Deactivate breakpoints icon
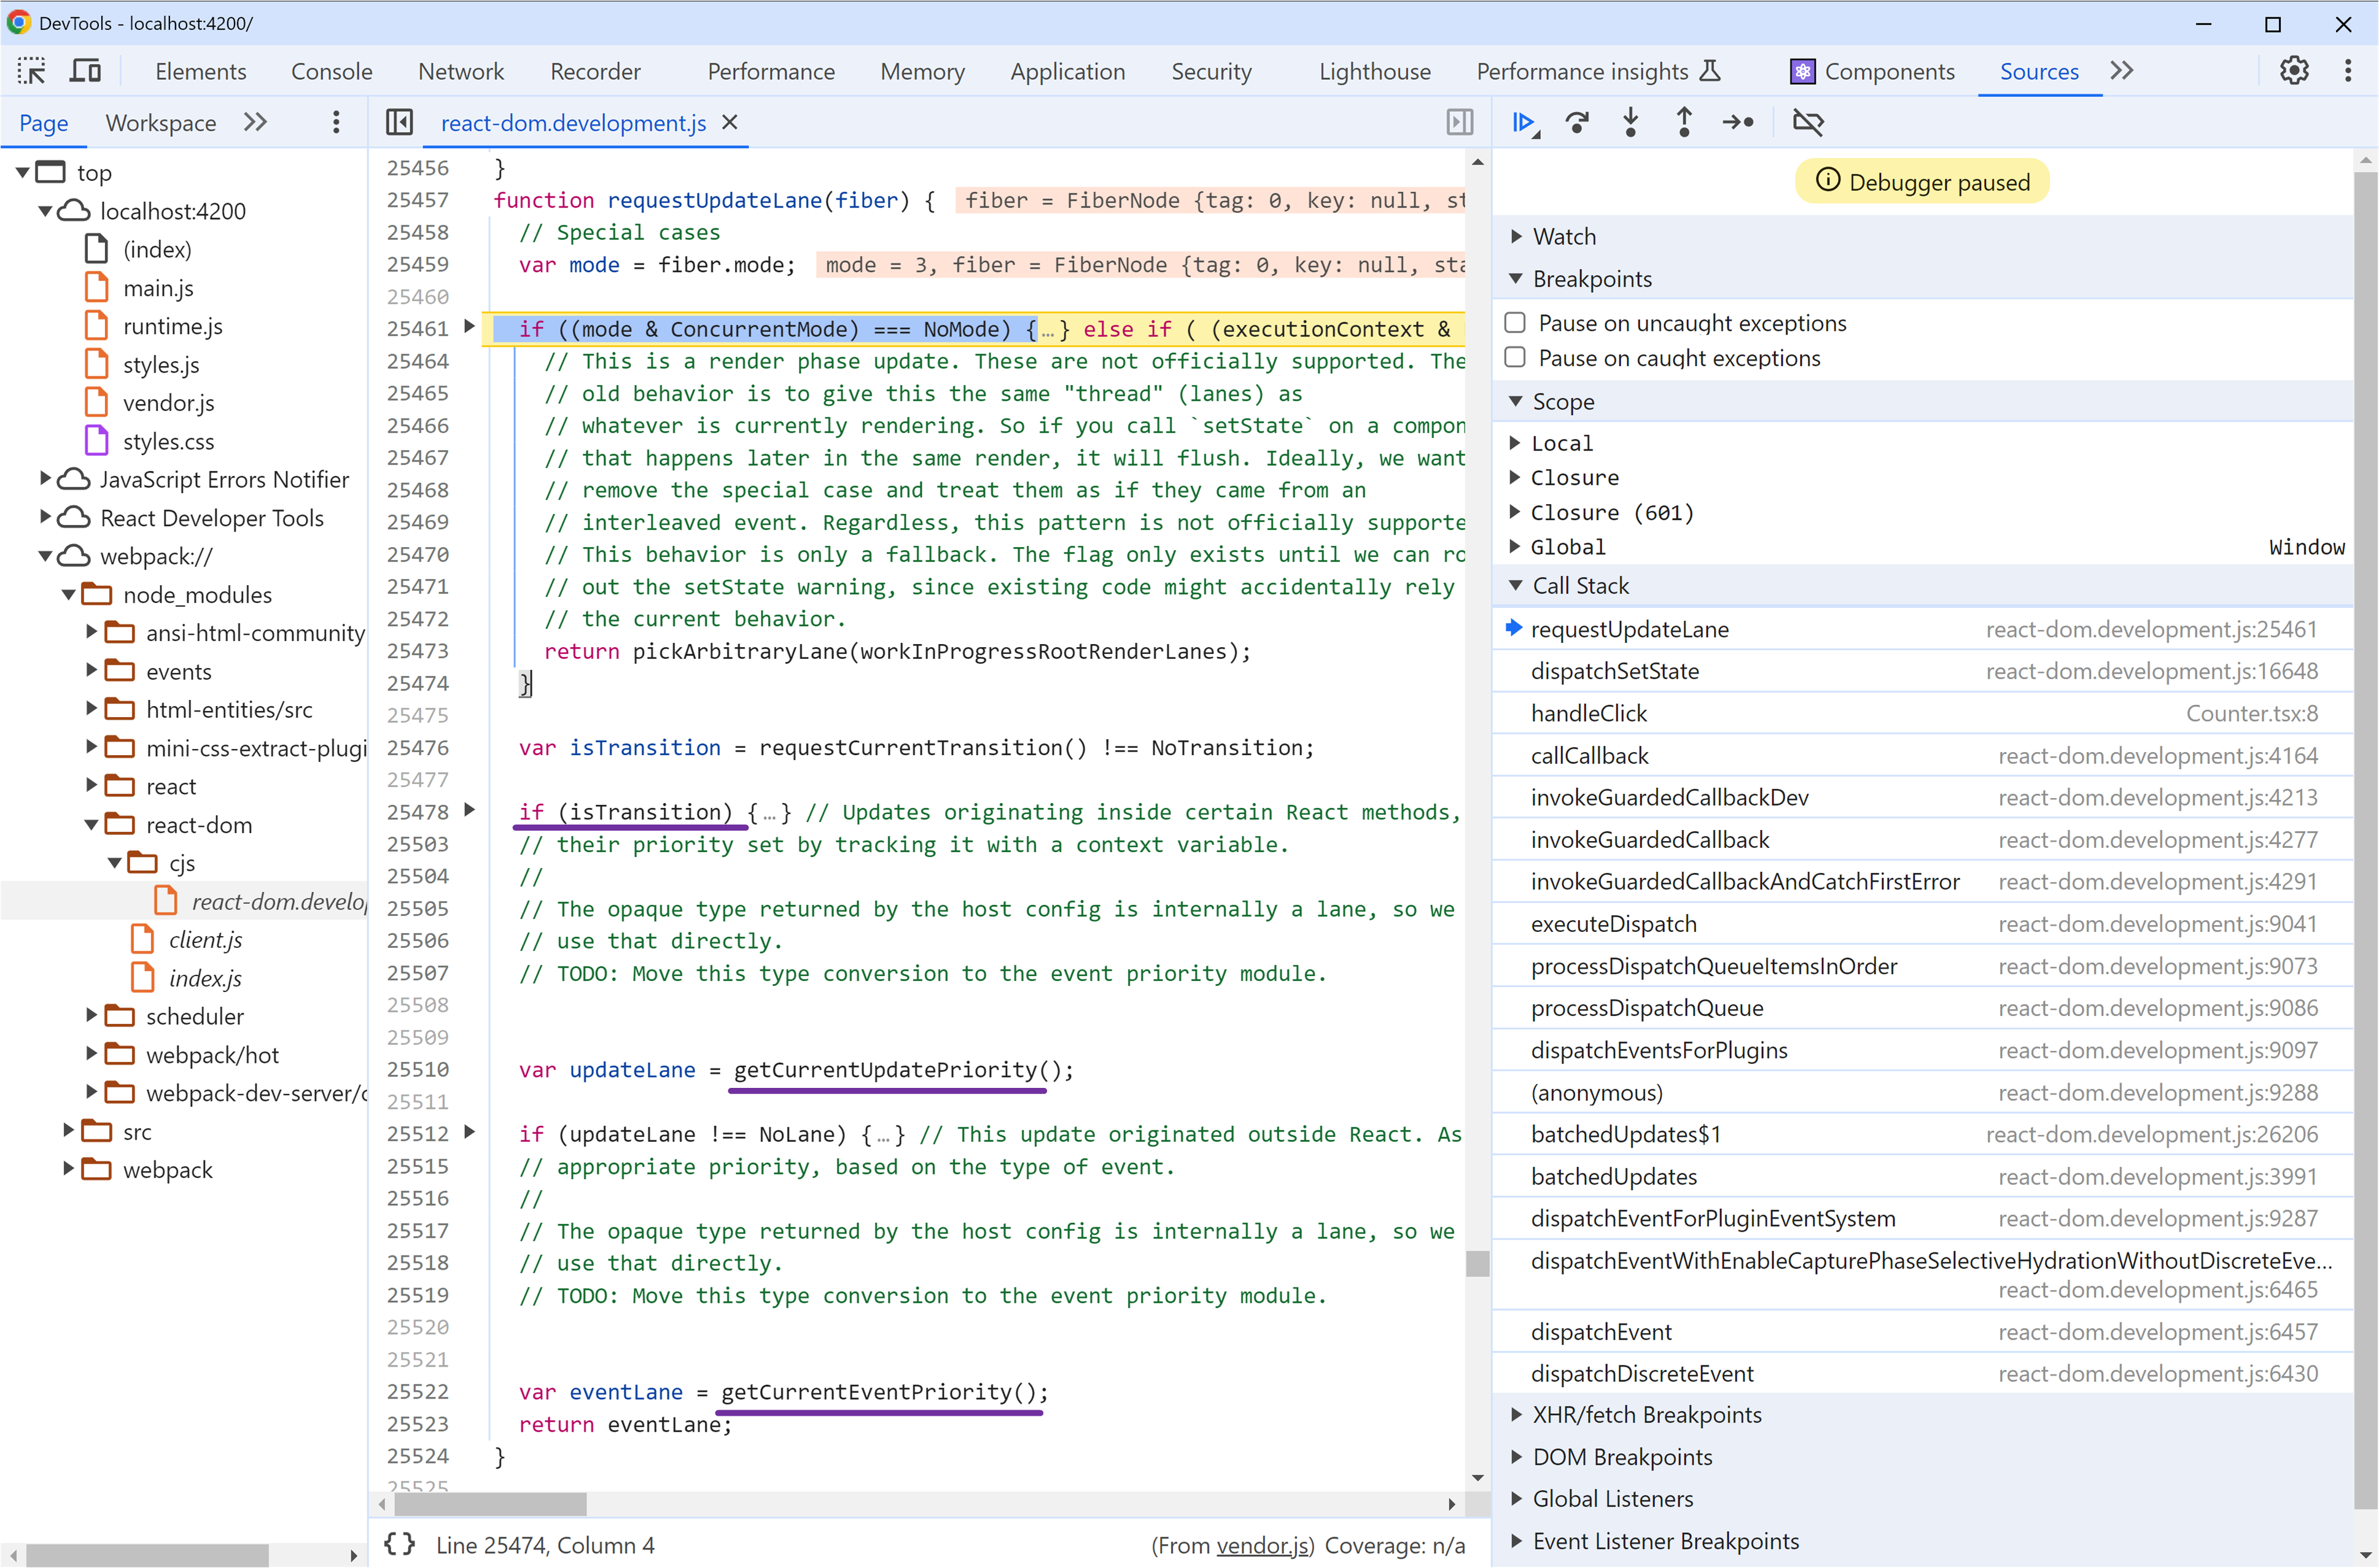 click(1807, 123)
